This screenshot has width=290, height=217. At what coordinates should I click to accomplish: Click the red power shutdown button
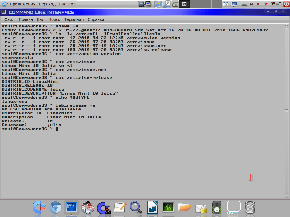tap(287, 4)
